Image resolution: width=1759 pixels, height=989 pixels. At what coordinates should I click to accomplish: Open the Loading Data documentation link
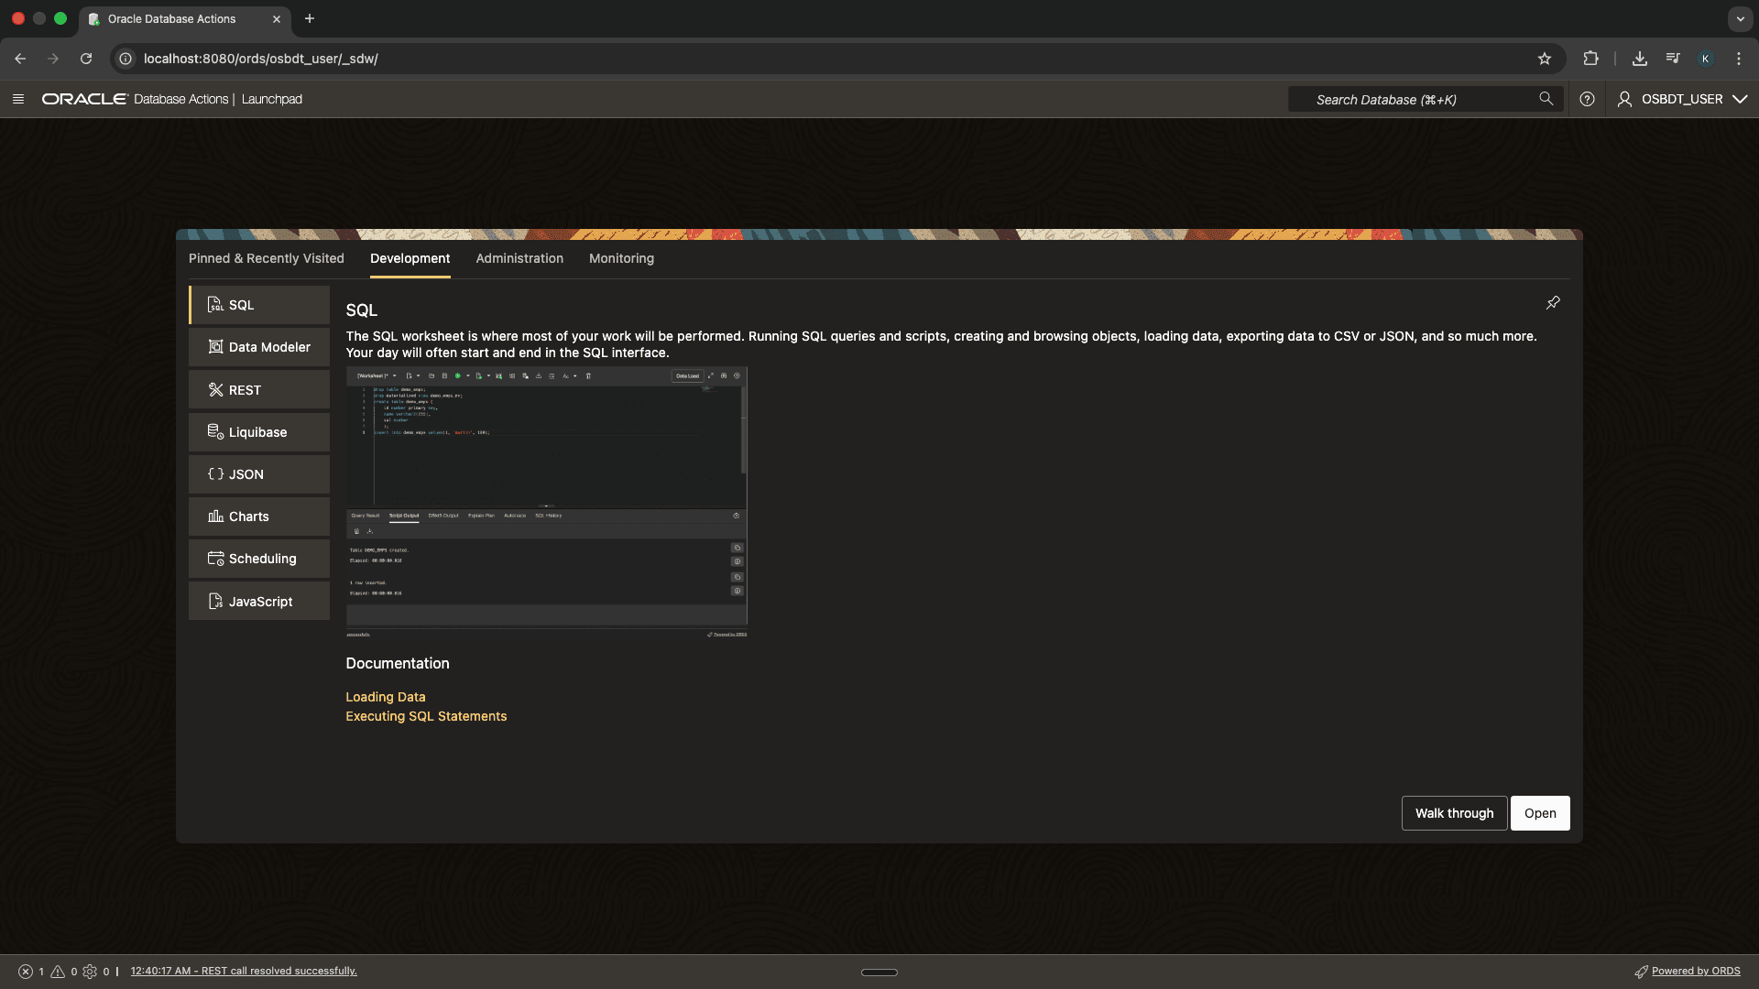pyautogui.click(x=386, y=697)
